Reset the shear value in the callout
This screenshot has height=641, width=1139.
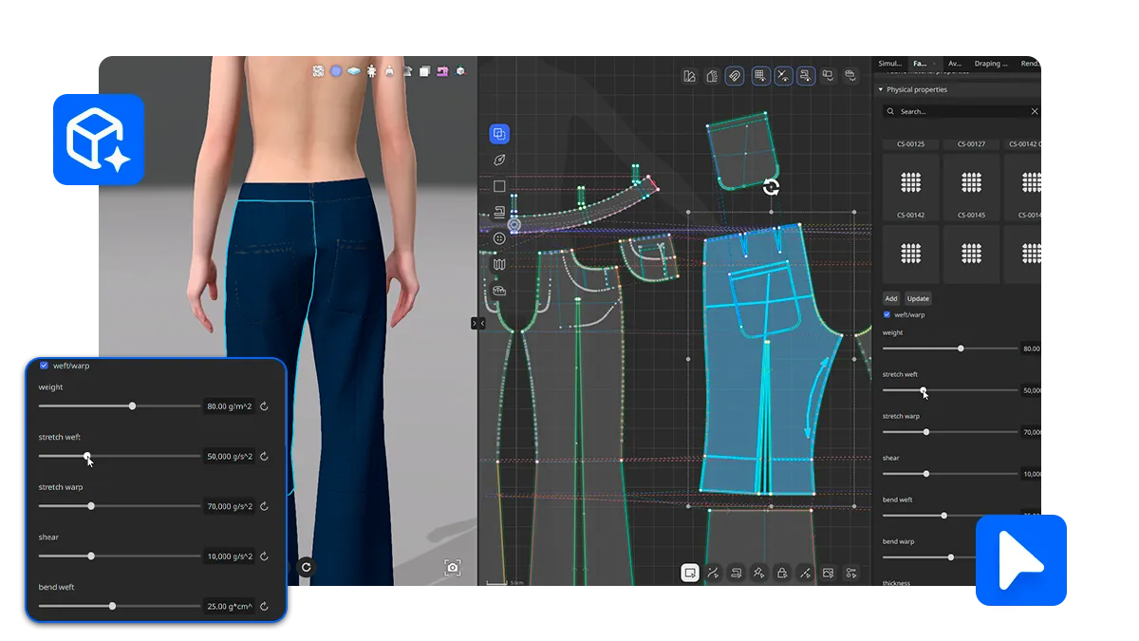pos(264,556)
